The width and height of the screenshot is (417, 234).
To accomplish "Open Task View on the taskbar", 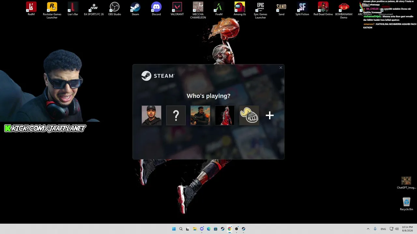I will (x=187, y=229).
